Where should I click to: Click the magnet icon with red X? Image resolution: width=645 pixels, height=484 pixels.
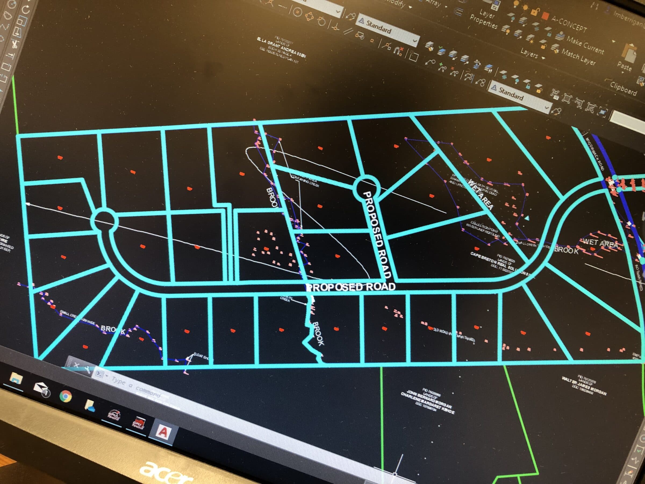[398, 51]
